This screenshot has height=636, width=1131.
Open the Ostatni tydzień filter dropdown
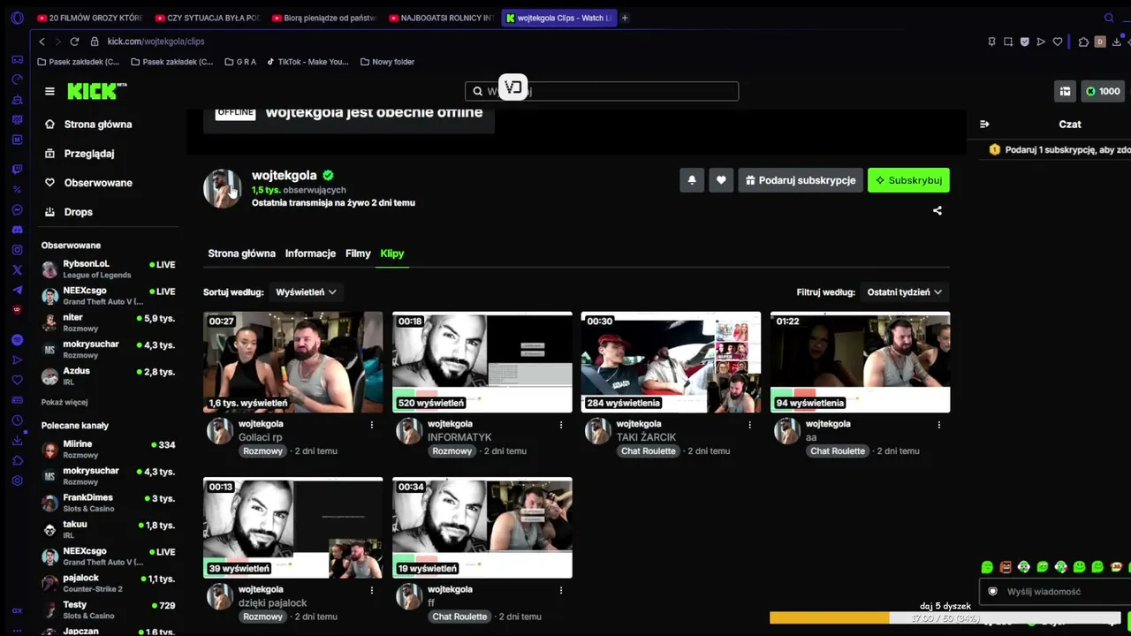(x=904, y=292)
